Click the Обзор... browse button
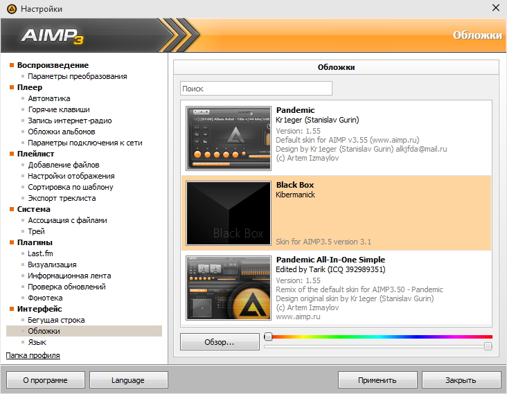Viewport: 507px width, 394px height. tap(220, 341)
